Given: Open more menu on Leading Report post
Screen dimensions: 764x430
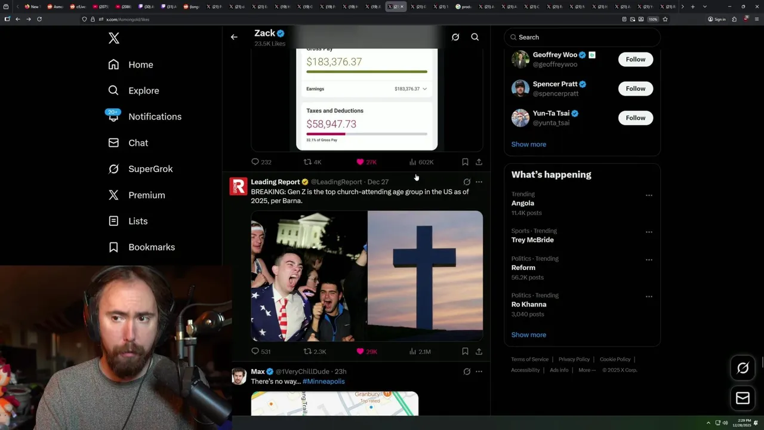Looking at the screenshot, I should [479, 182].
